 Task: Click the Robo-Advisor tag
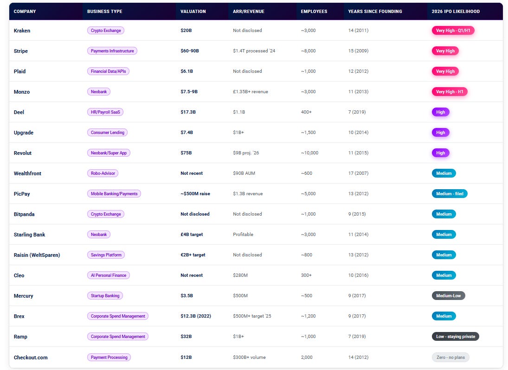click(x=103, y=173)
